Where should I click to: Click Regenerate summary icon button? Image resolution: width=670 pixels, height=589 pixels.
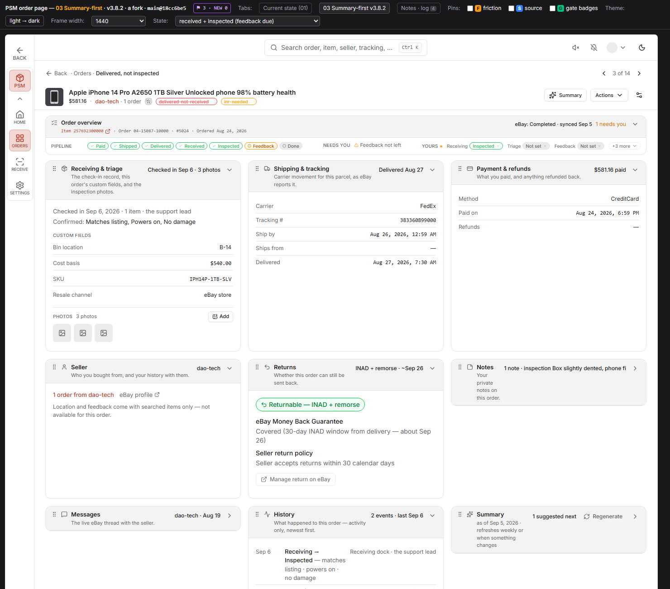pyautogui.click(x=603, y=517)
